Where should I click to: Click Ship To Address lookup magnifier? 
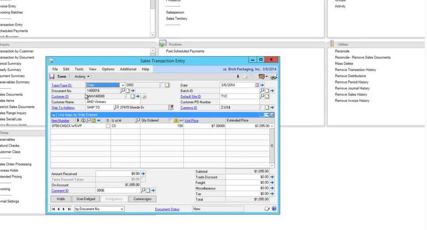tap(116, 107)
